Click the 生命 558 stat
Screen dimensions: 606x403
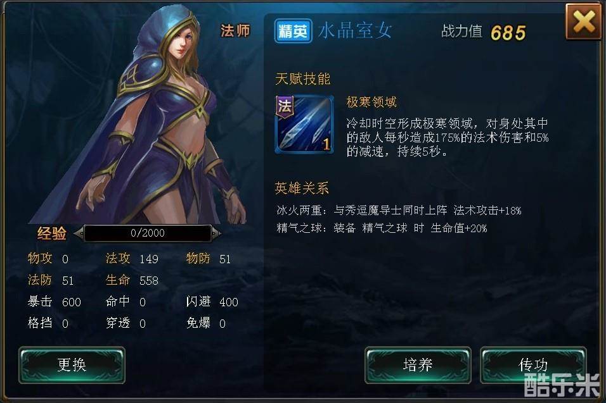click(x=132, y=280)
